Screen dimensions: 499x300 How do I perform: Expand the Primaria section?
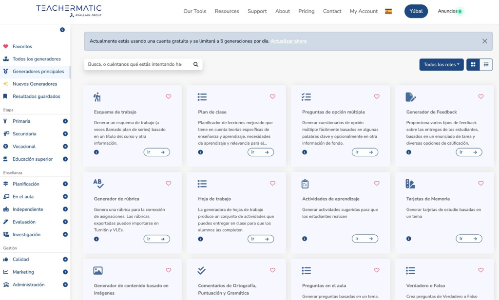click(65, 121)
